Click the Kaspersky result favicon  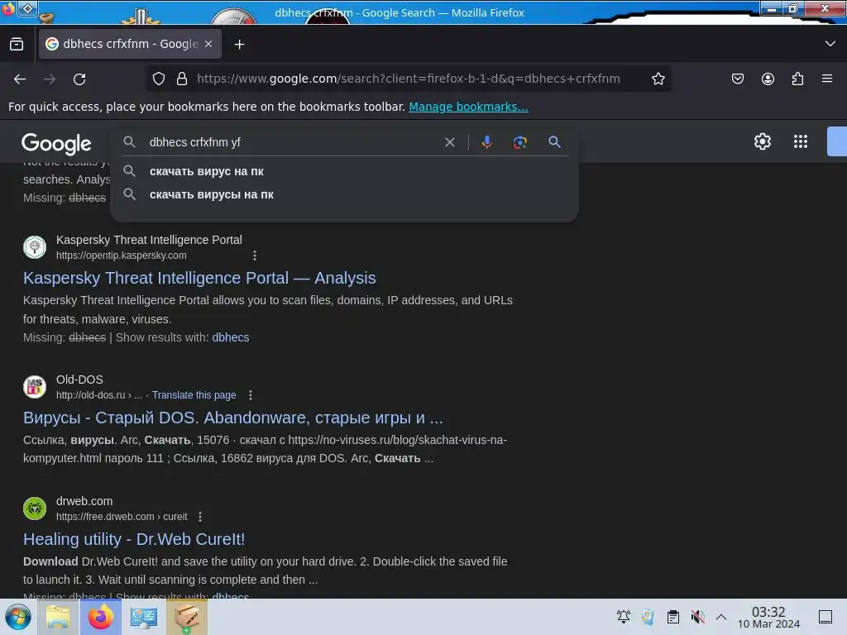tap(35, 247)
